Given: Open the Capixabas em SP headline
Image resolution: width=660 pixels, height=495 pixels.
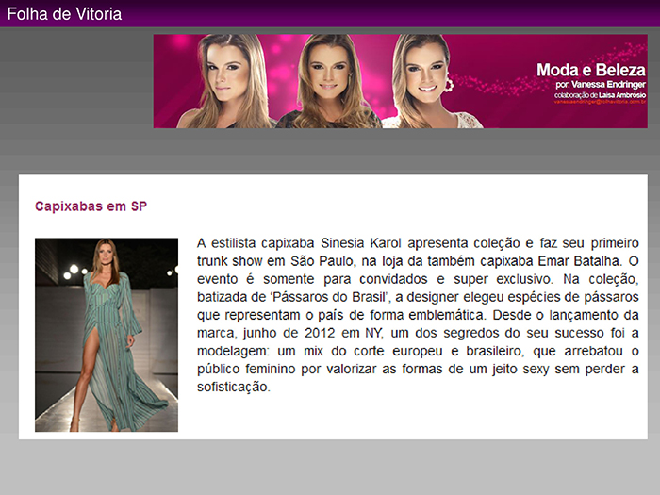Looking at the screenshot, I should pos(91,206).
